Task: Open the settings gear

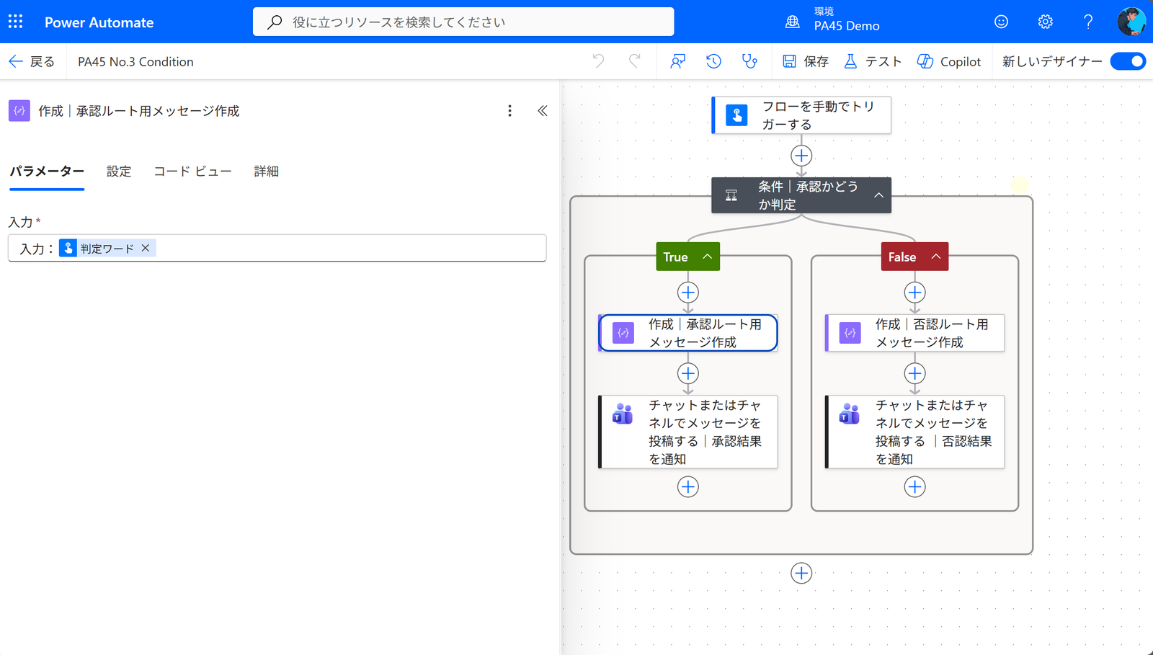Action: tap(1045, 22)
